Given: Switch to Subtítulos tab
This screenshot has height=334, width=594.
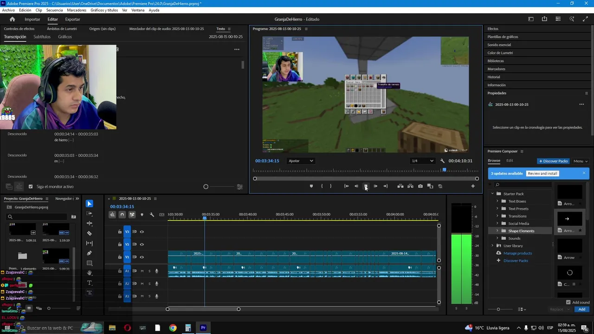Looking at the screenshot, I should (42, 37).
